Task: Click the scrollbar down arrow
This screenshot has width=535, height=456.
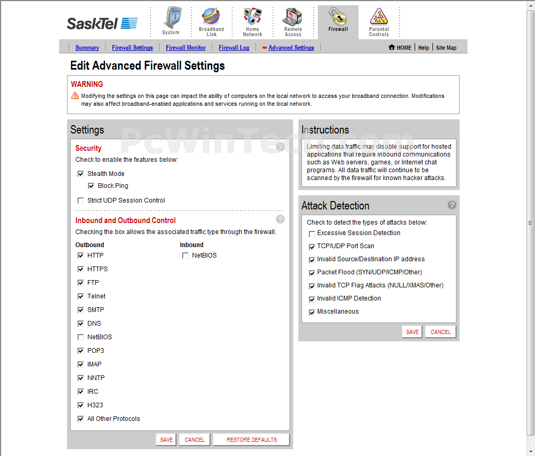Action: (531, 451)
